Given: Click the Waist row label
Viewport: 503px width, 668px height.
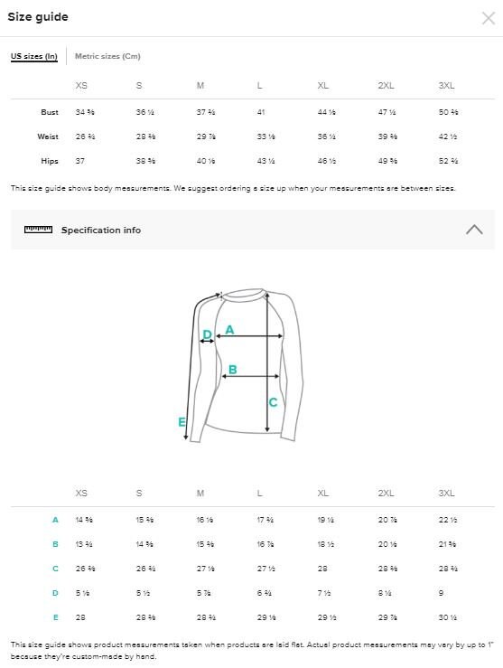Looking at the screenshot, I should (x=48, y=136).
